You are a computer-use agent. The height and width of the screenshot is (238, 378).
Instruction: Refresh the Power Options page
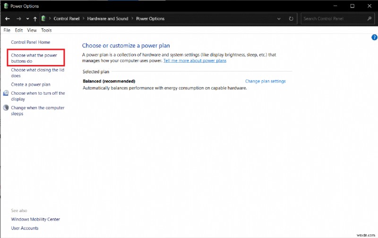point(291,19)
